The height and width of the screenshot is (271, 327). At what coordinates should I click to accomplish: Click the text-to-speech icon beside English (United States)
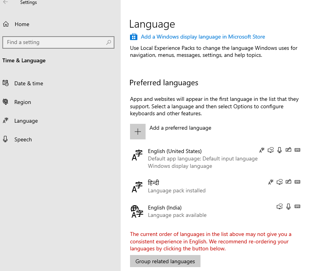pos(271,150)
